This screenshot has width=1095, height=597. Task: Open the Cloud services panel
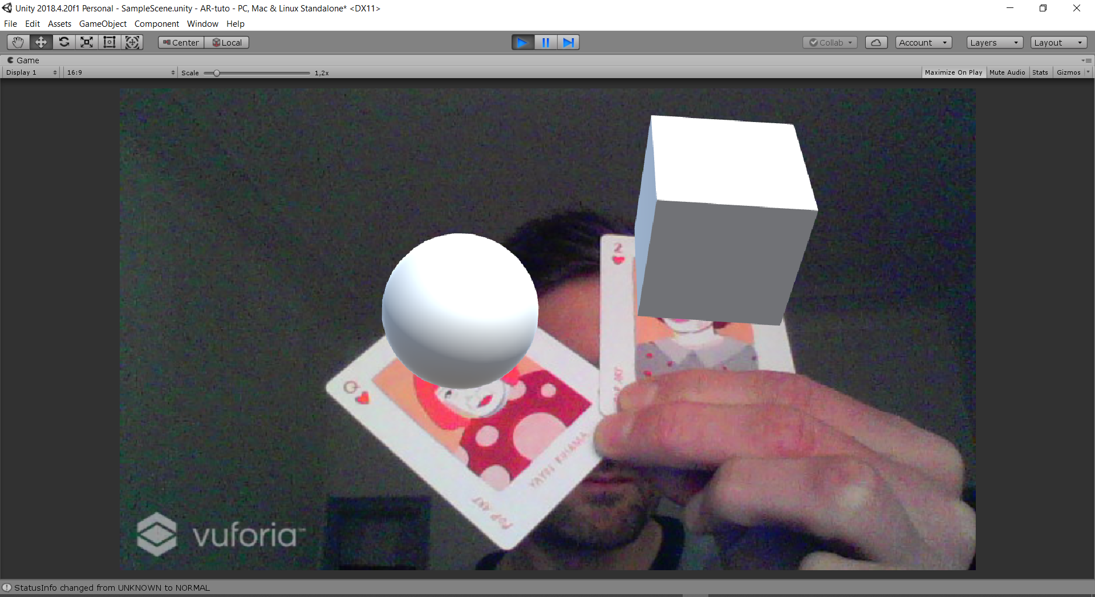pos(876,43)
